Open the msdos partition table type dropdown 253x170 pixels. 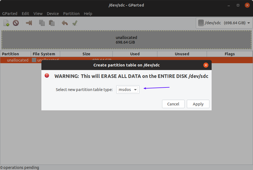(128, 90)
